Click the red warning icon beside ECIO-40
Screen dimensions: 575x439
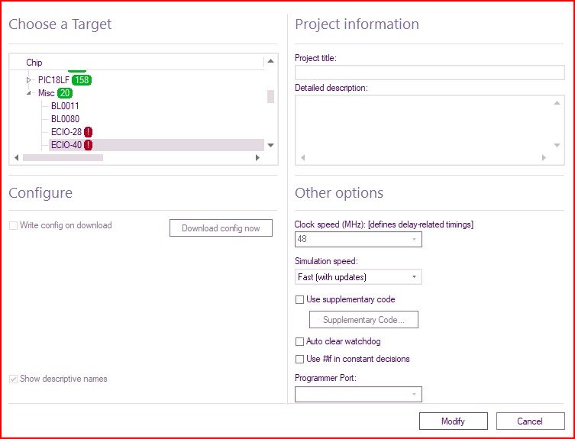coord(88,145)
